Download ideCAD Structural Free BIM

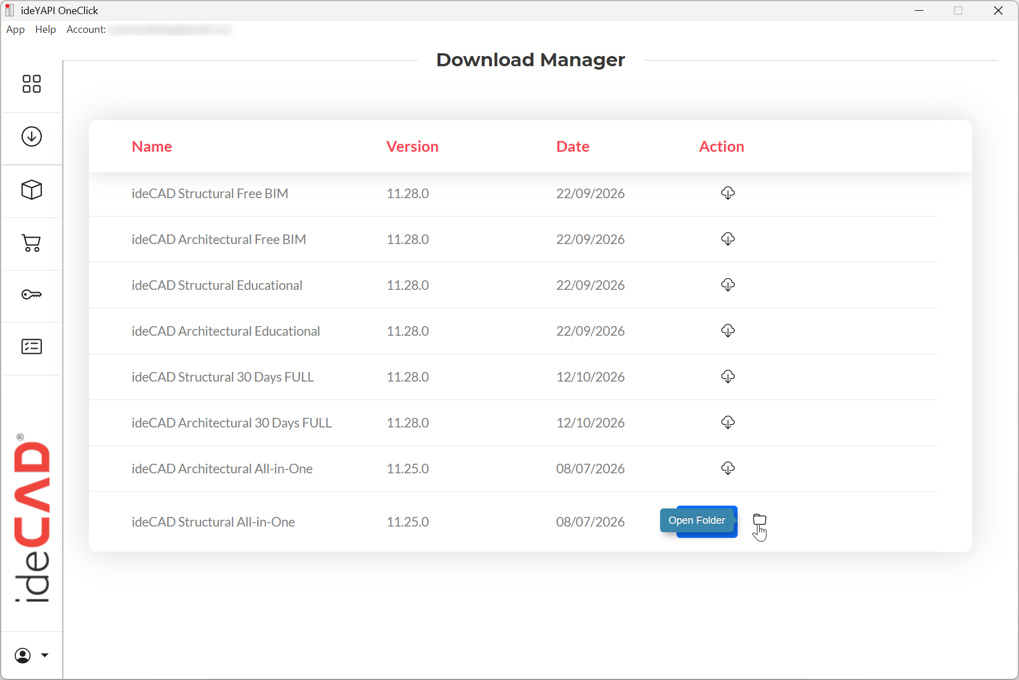point(728,193)
